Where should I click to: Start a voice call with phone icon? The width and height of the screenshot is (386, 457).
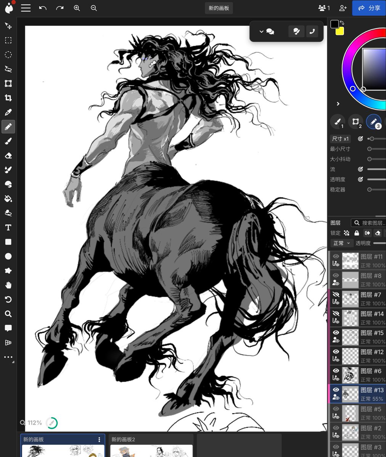(312, 32)
